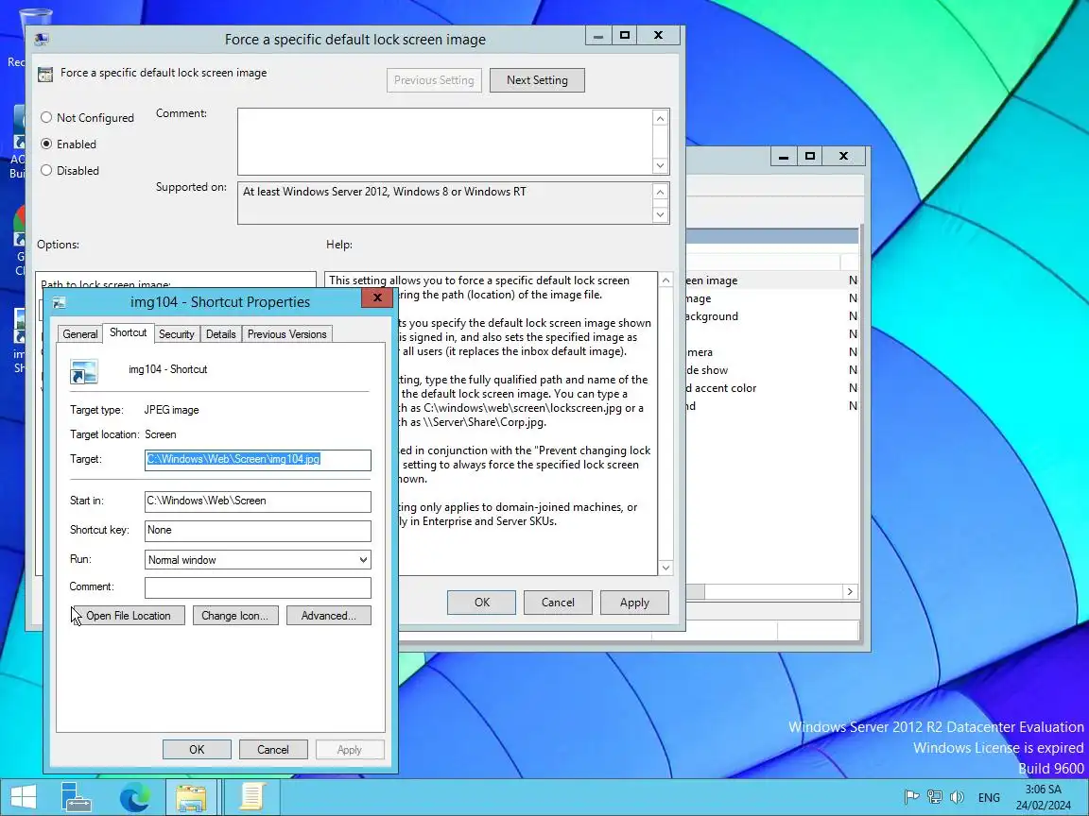This screenshot has height=816, width=1089.
Task: Open the Start menu Windows logo
Action: point(23,797)
